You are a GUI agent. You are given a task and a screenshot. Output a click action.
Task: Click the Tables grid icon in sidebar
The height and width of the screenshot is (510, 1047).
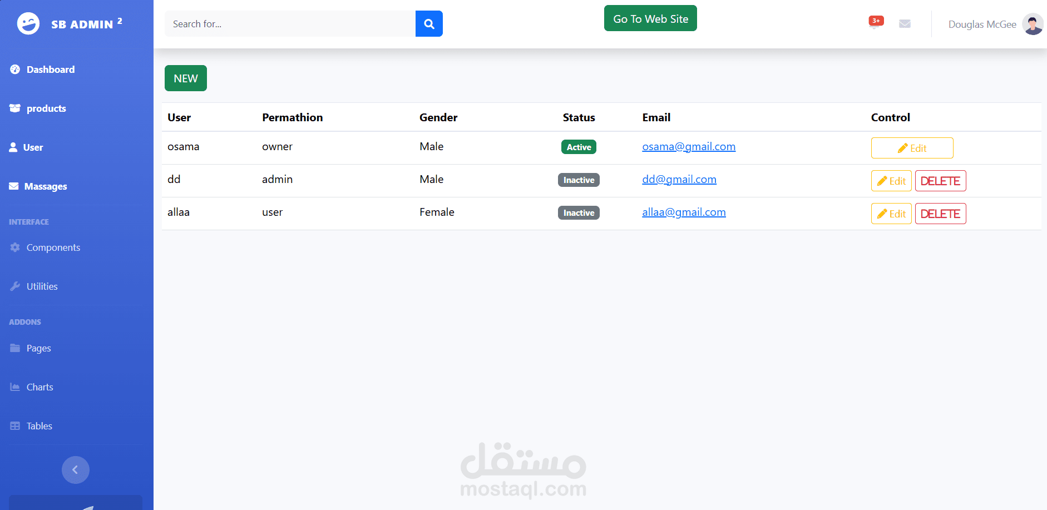coord(15,426)
